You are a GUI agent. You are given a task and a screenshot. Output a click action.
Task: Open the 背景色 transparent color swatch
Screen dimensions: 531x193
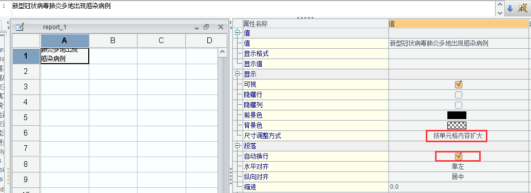click(x=457, y=125)
